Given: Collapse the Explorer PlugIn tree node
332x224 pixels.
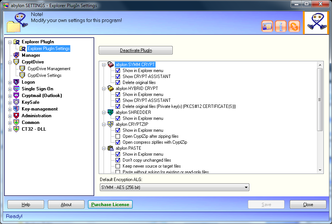Looking at the screenshot, I should [10, 42].
